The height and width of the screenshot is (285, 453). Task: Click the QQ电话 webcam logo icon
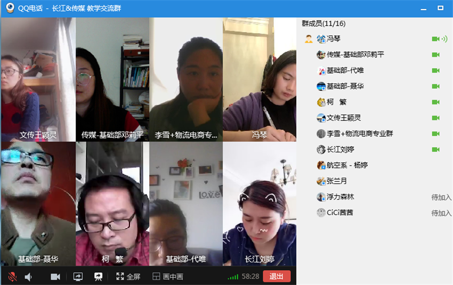click(10, 8)
